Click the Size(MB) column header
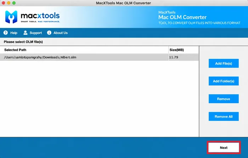 point(184,50)
